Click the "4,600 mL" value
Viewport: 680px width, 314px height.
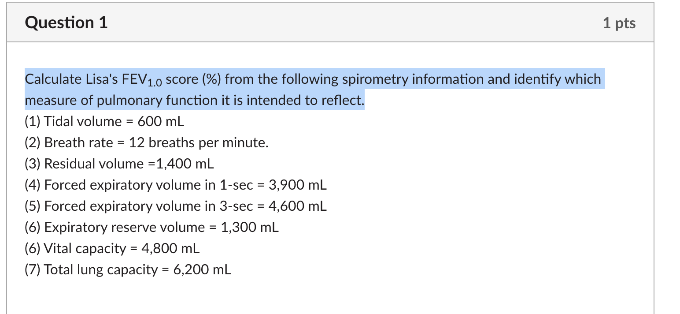(x=298, y=206)
